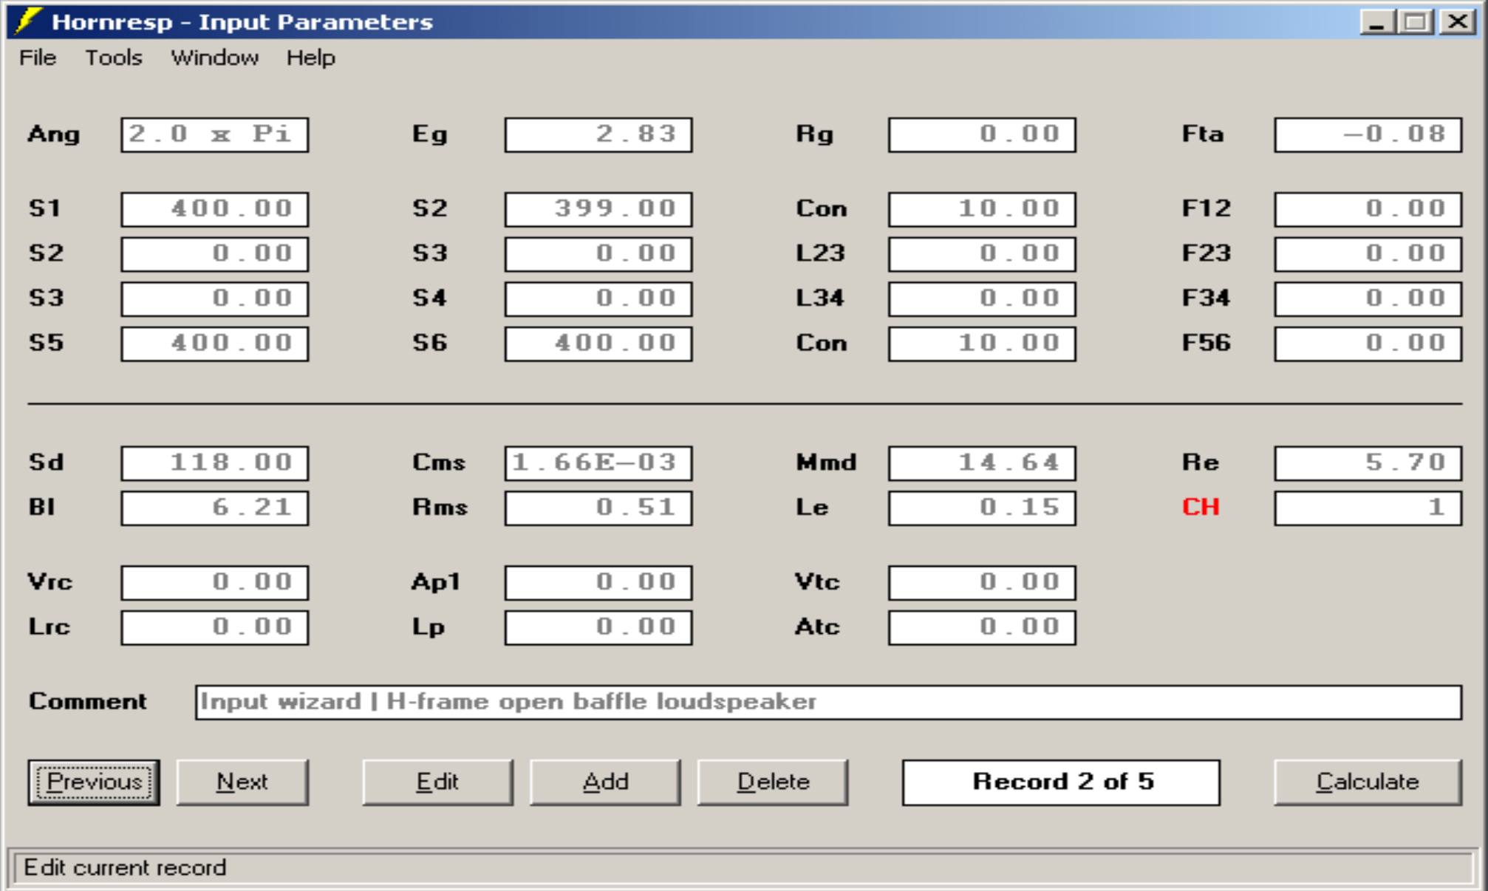Click the Atc input field

982,627
